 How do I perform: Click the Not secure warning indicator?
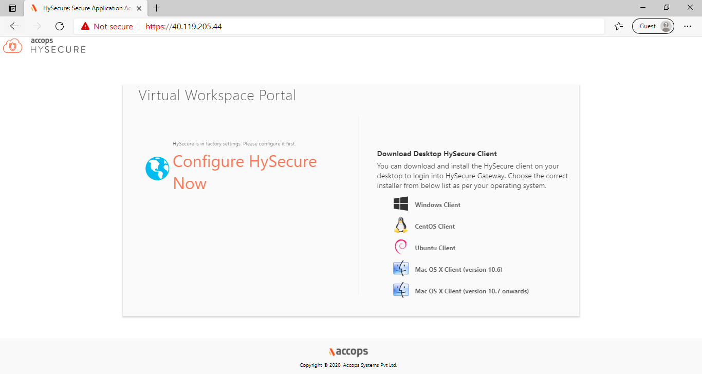point(107,26)
